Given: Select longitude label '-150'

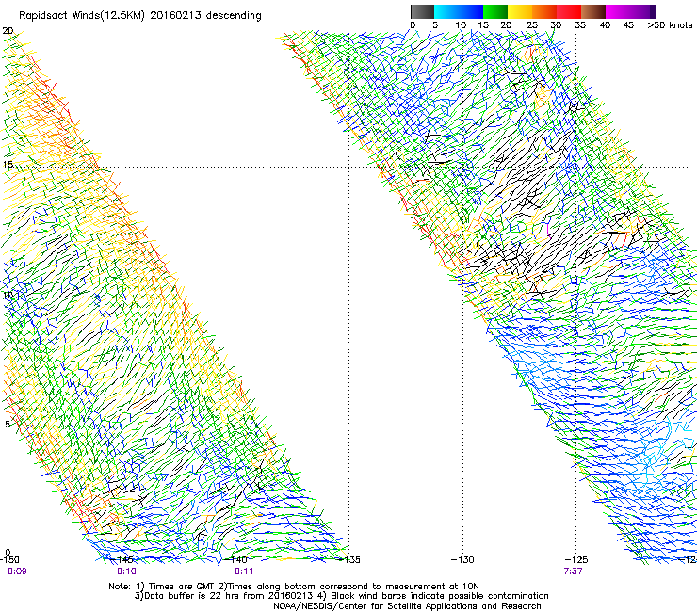Looking at the screenshot, I should 9,559.
